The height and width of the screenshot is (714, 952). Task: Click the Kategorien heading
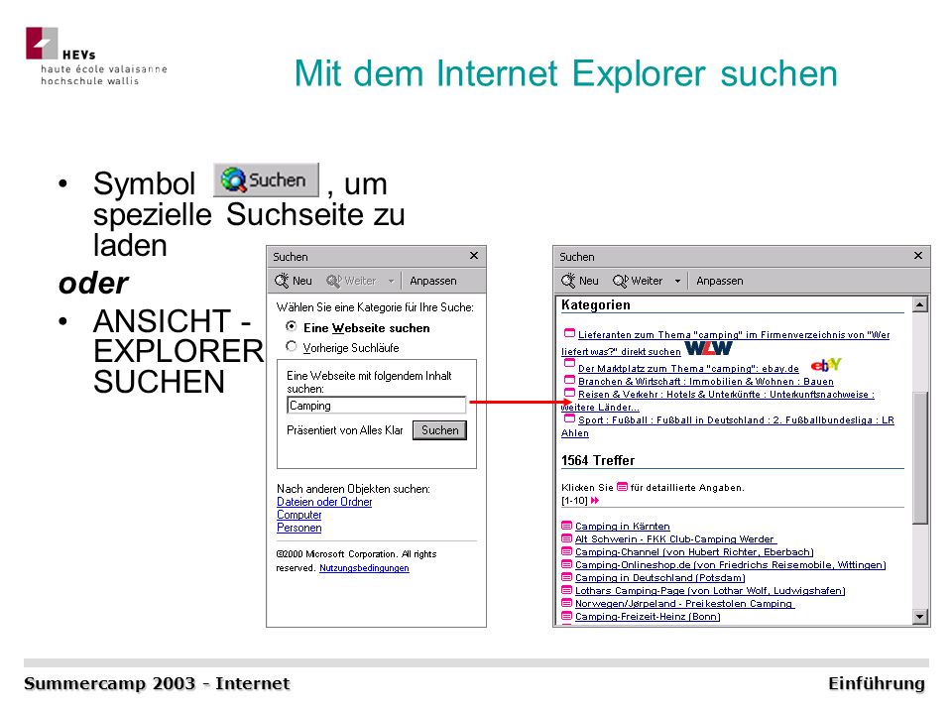pos(596,304)
